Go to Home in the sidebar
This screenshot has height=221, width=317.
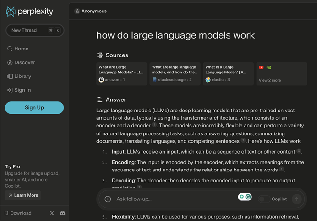tap(21, 49)
